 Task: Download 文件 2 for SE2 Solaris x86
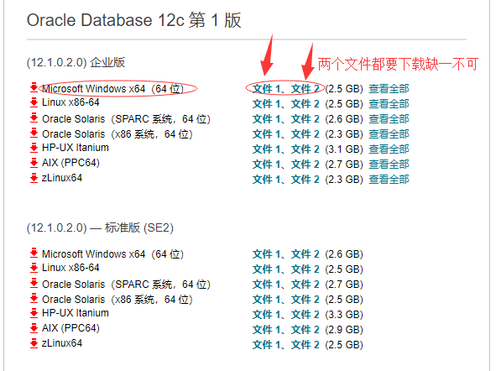coord(305,300)
